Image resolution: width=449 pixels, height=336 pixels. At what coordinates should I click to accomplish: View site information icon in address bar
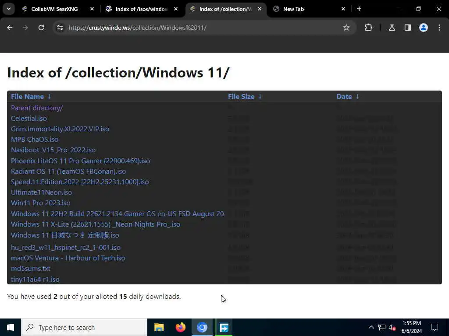coord(60,28)
